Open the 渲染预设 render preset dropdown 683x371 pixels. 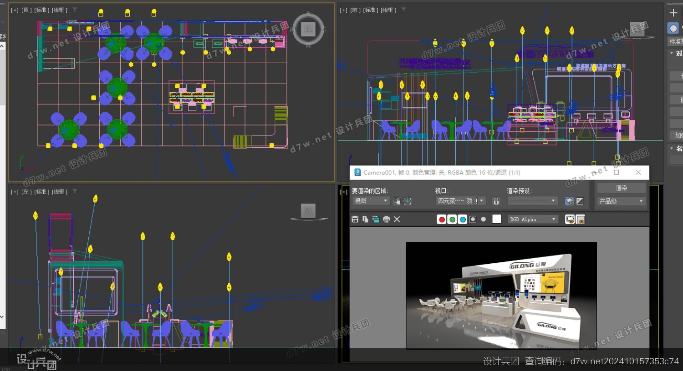click(x=532, y=201)
